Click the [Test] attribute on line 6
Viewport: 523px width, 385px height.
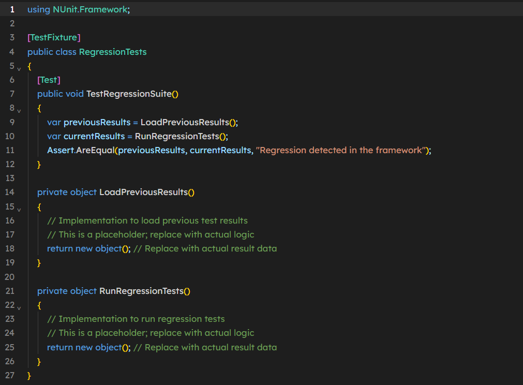(49, 80)
